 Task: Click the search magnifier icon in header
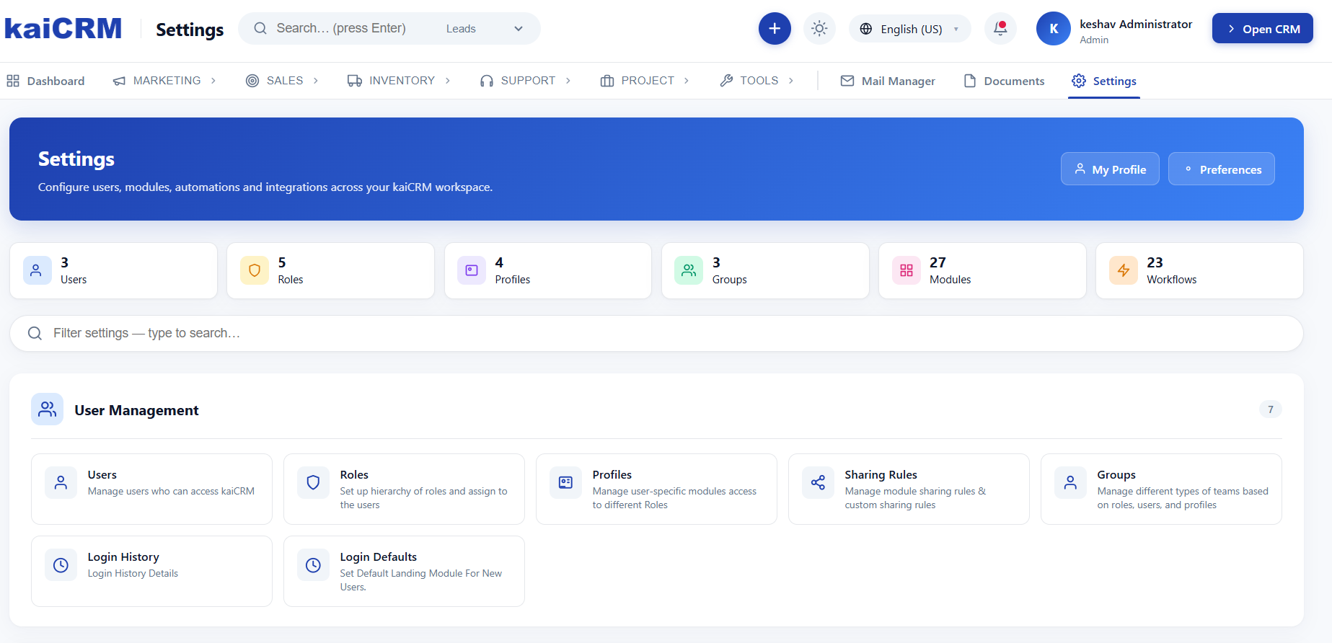pyautogui.click(x=260, y=28)
